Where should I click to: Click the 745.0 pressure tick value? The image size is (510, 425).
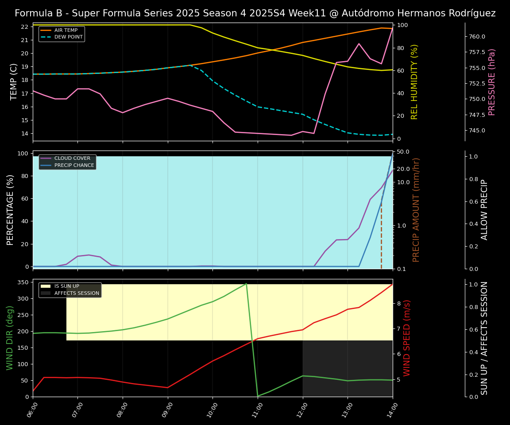pos(477,131)
